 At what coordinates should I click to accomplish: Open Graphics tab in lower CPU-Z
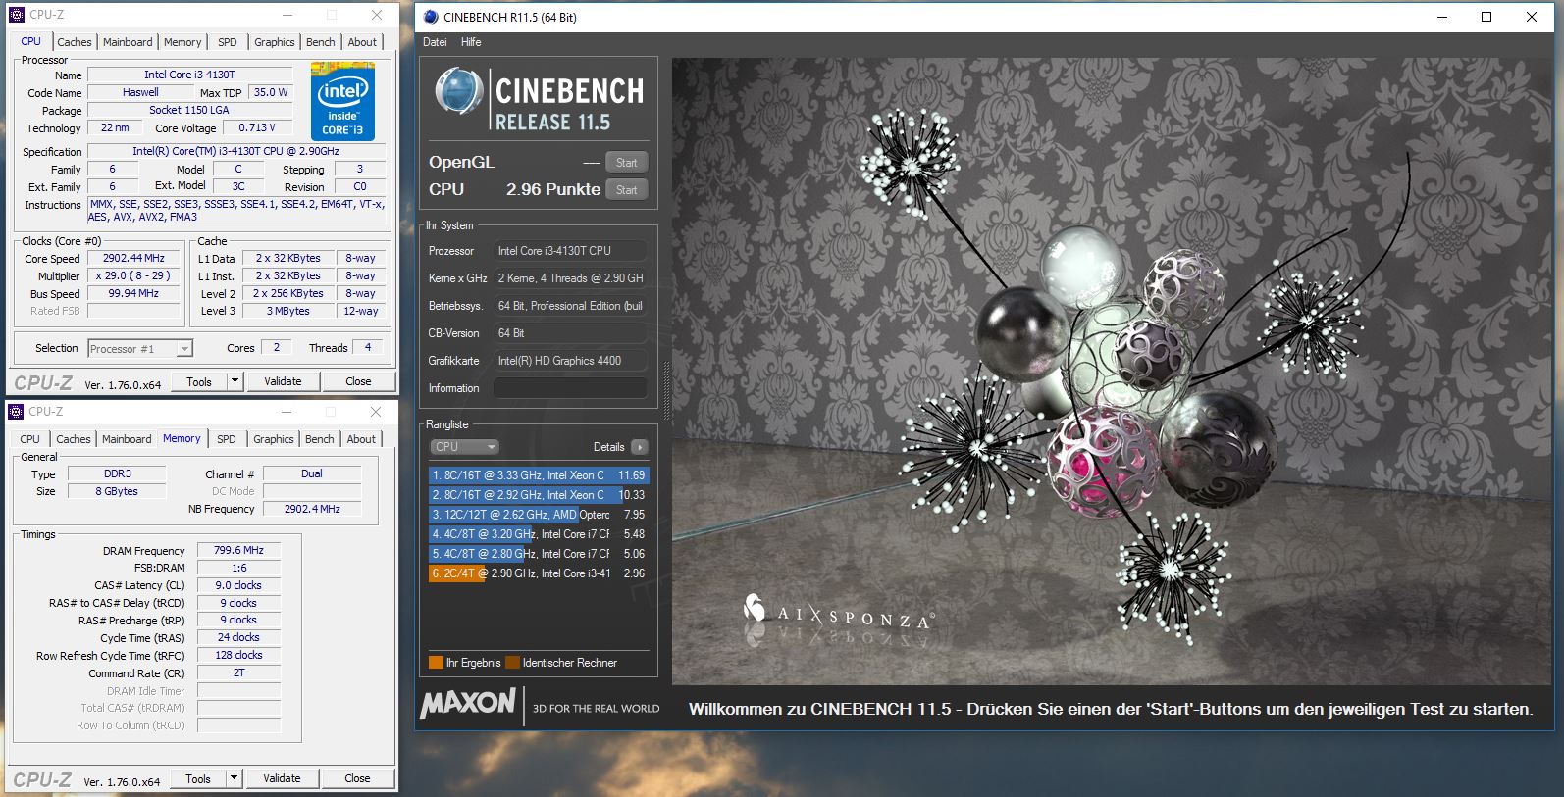(273, 439)
